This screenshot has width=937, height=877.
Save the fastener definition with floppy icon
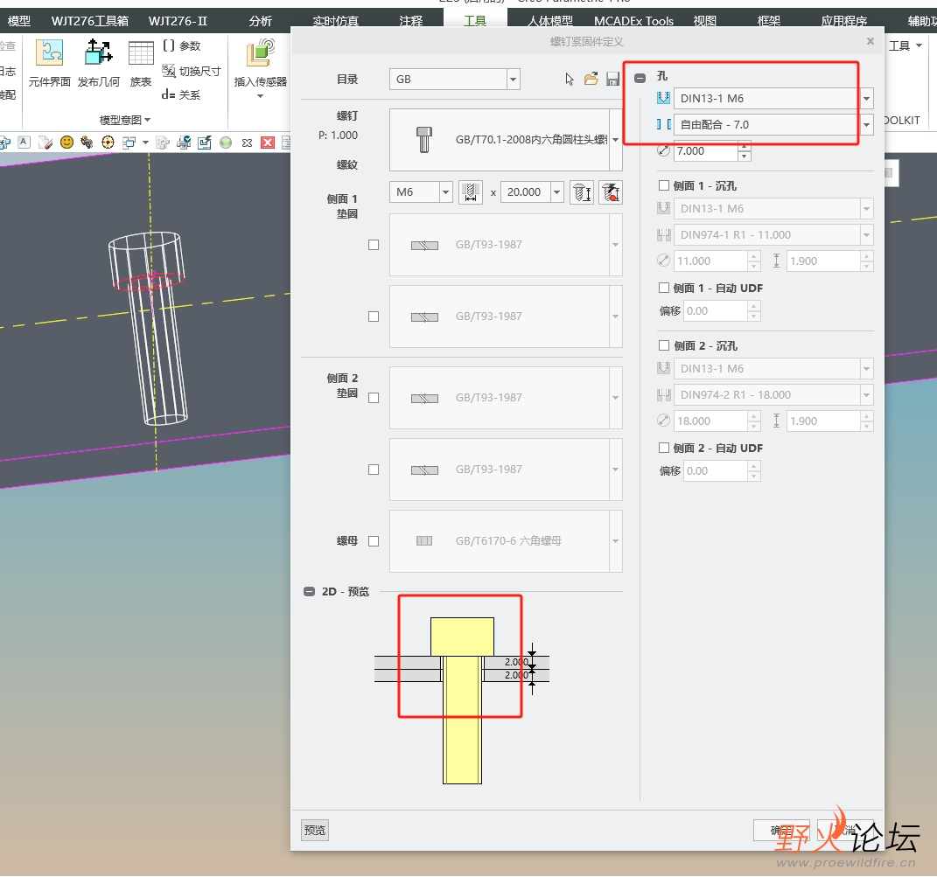[612, 79]
